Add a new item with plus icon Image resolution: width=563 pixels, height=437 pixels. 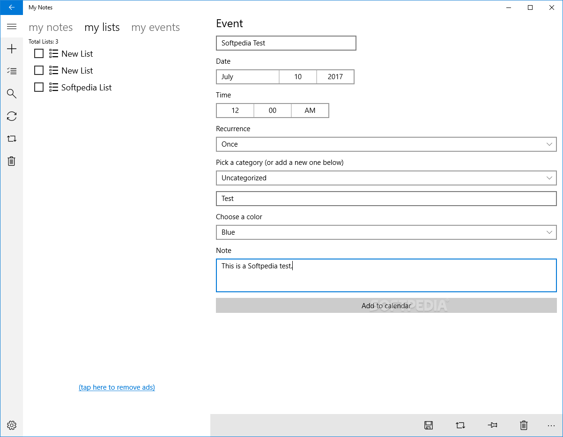click(x=12, y=49)
